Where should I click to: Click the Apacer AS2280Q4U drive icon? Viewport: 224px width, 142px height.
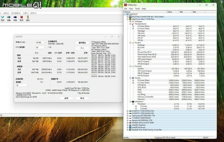pyautogui.click(x=130, y=121)
